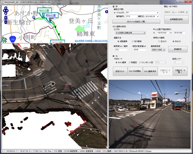Pan the map left with the arrow control
Screen dimensions: 193x154
pyautogui.click(x=4, y=10)
